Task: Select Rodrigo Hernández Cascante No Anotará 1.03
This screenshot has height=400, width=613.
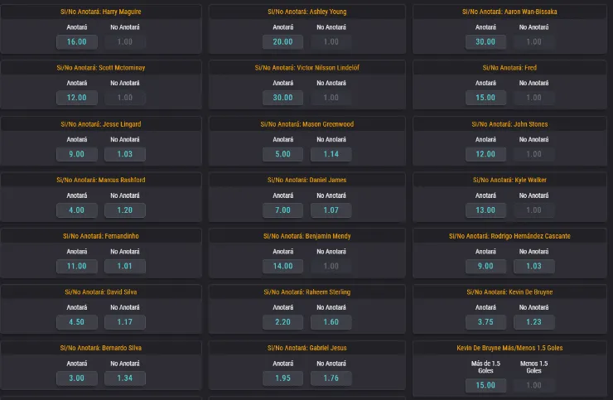Action: (x=533, y=267)
